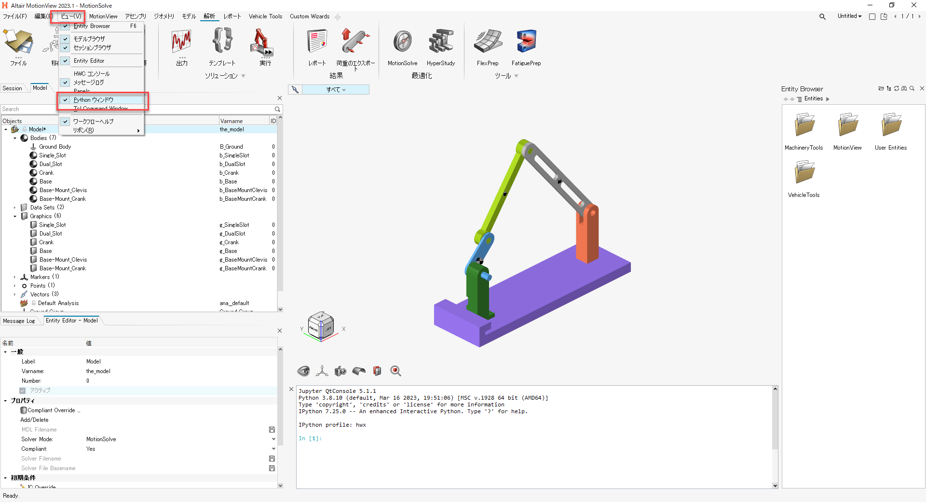Click the tree-view icon in Entity Browser header
Image resolution: width=926 pixels, height=502 pixels.
[x=889, y=89]
